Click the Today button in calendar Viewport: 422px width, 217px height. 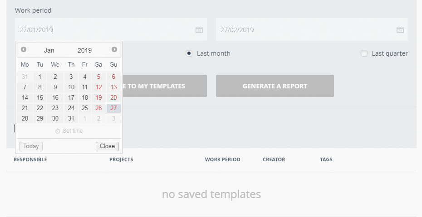tap(31, 146)
